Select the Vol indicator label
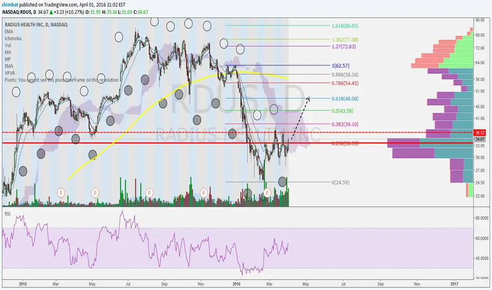Screen dimensions: 492x290 click(8, 45)
